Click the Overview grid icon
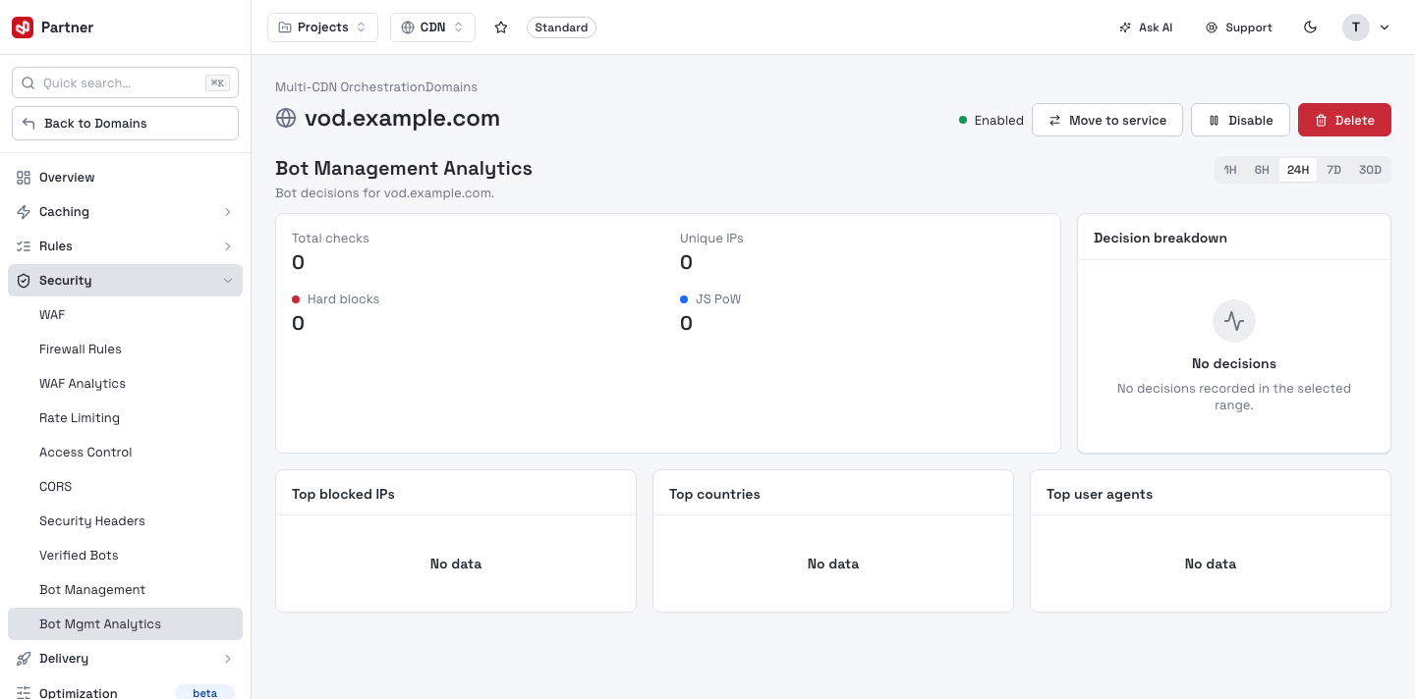This screenshot has height=699, width=1415. tap(24, 178)
